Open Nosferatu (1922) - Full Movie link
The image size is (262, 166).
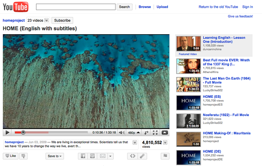pos(226,115)
